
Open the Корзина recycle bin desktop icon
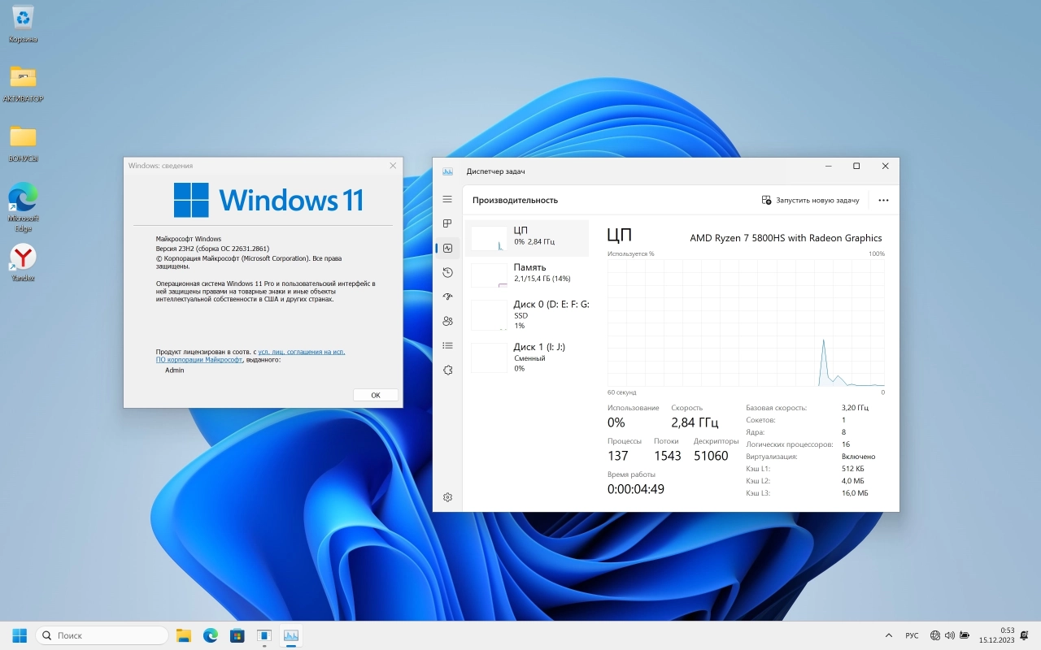[23, 24]
